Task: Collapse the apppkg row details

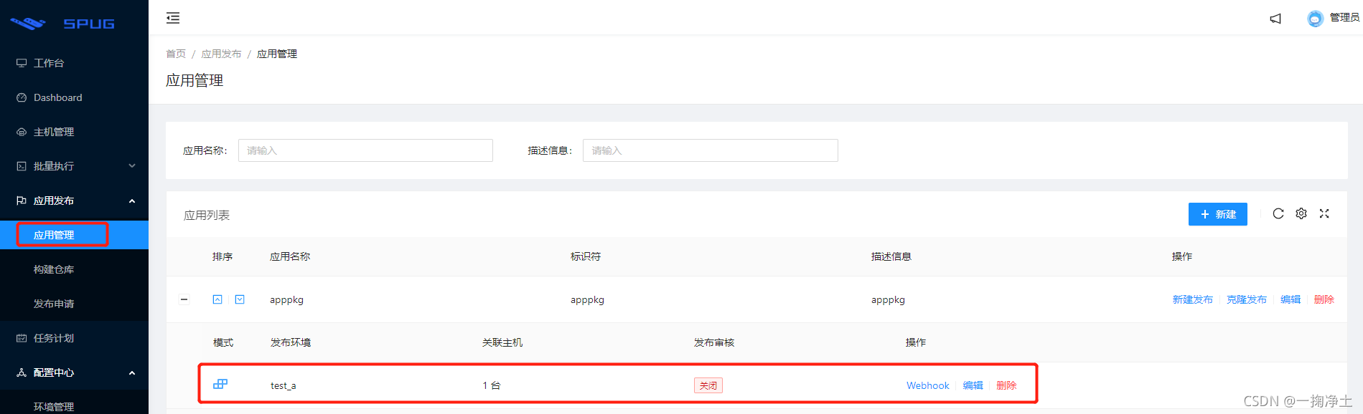Action: click(x=184, y=299)
